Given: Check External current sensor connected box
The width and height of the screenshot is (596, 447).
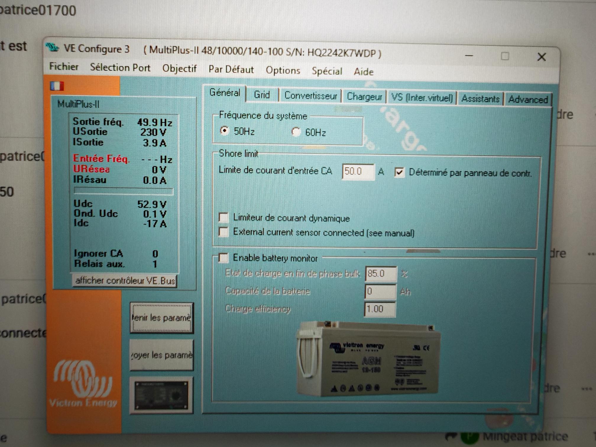Looking at the screenshot, I should pos(224,232).
